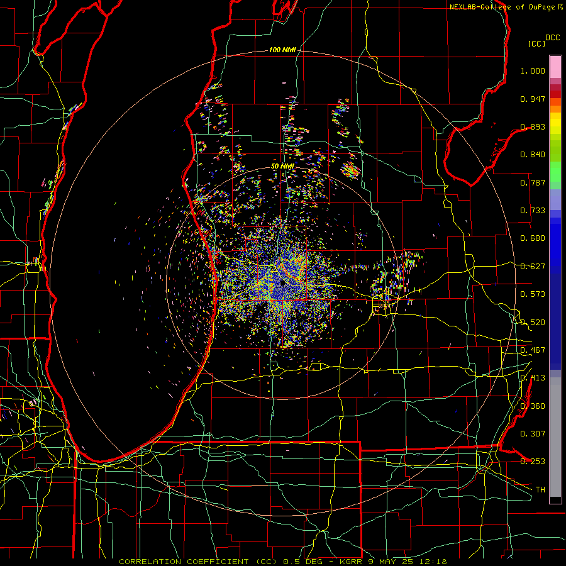Click the 0.680 legend value

pyautogui.click(x=533, y=238)
